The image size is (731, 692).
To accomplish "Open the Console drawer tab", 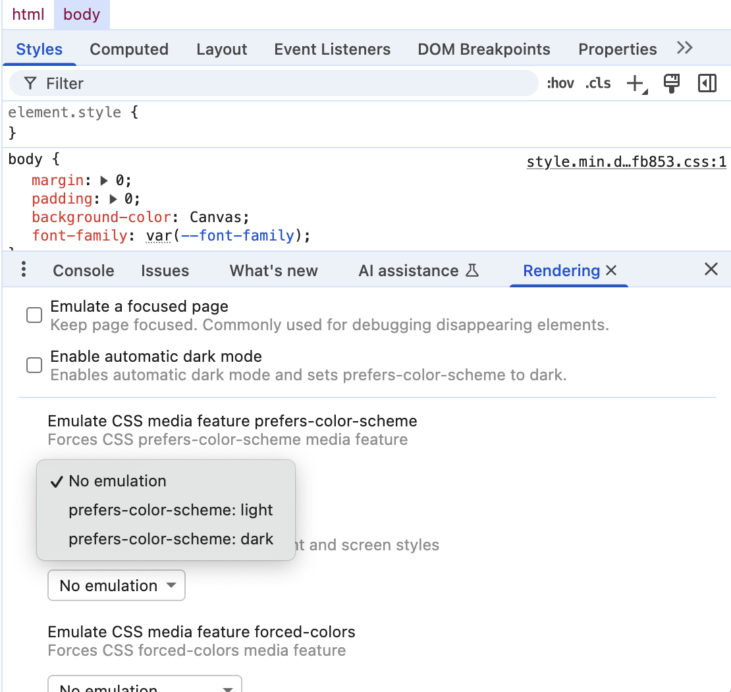I will coord(84,271).
